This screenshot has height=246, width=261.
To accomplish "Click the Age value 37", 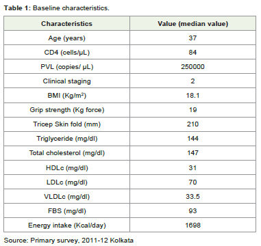I will click(192, 38).
